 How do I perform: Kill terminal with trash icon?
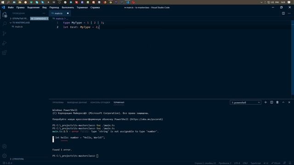click(x=277, y=102)
